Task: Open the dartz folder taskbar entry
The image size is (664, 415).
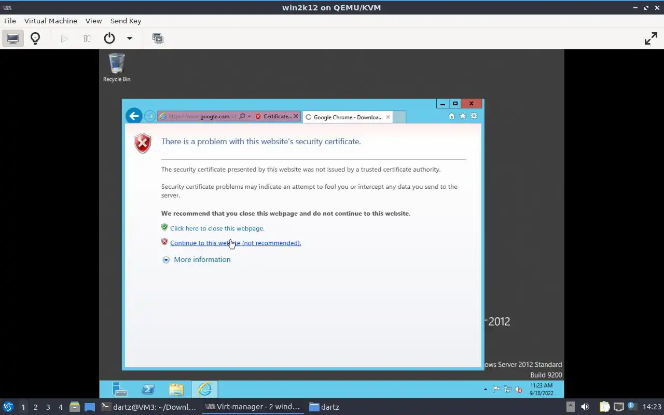Action: click(325, 407)
